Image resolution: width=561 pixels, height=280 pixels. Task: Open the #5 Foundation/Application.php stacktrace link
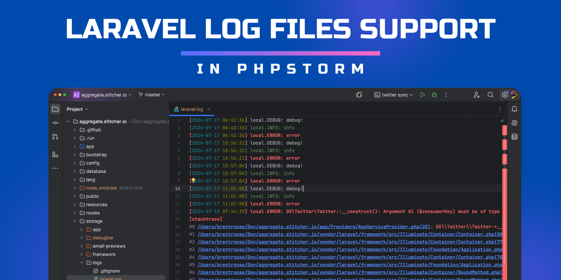pos(350,265)
